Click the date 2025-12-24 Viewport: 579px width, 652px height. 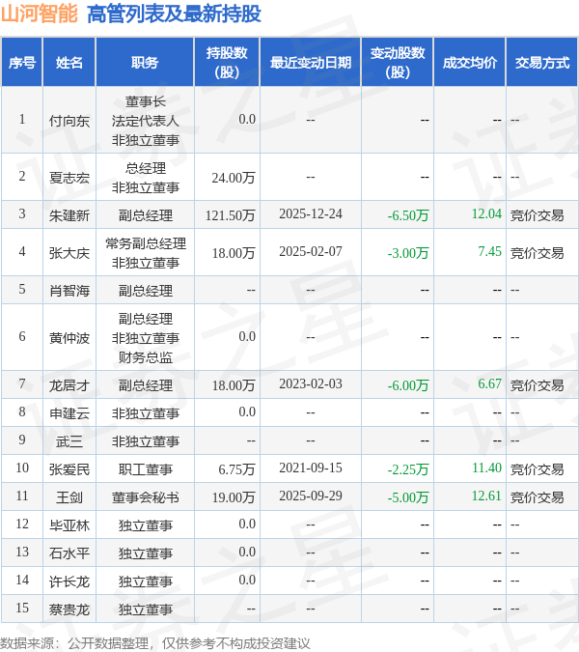click(311, 213)
